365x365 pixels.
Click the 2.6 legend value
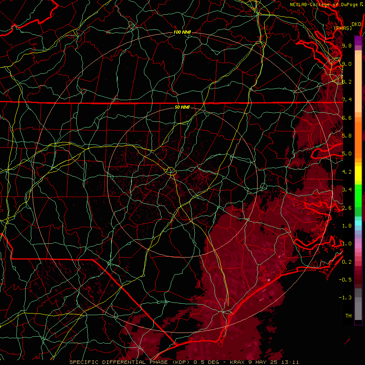coord(347,208)
